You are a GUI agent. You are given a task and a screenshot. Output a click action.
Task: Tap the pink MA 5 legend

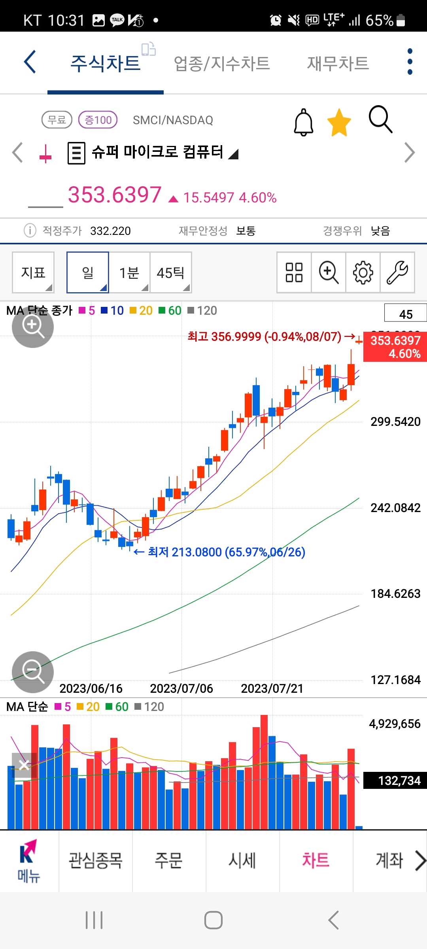coord(87,310)
